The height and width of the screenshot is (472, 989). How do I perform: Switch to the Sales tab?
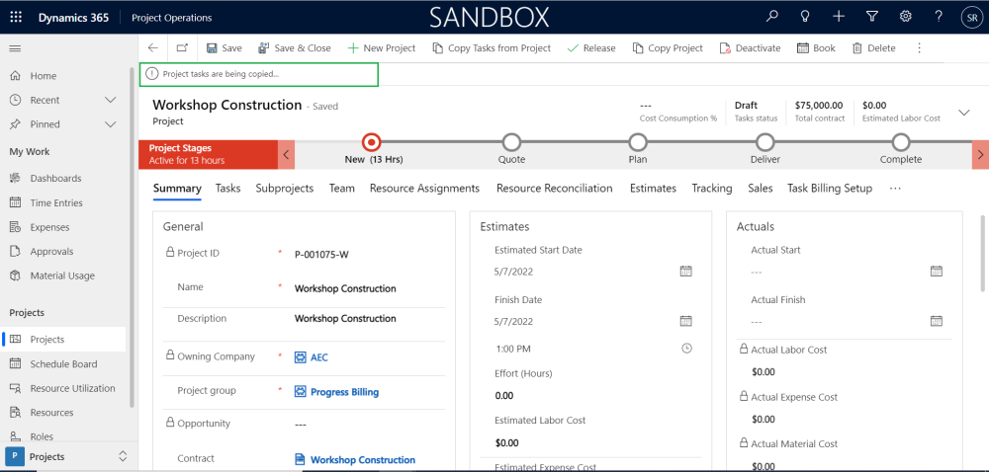(760, 189)
